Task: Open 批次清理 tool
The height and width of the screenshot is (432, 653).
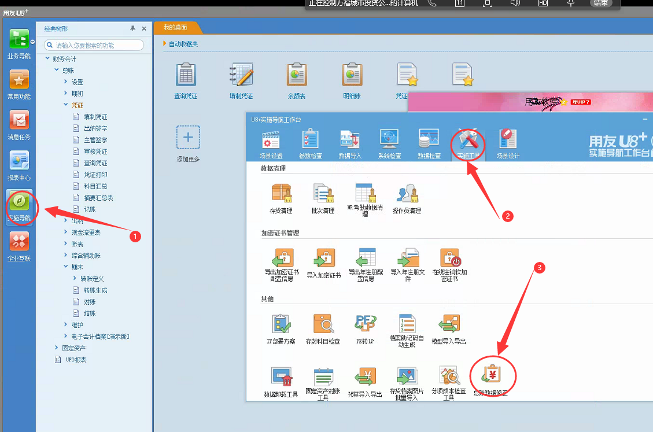Action: pos(323,199)
